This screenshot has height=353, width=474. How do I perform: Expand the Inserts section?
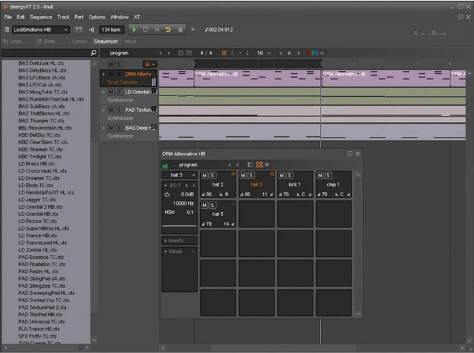click(180, 240)
